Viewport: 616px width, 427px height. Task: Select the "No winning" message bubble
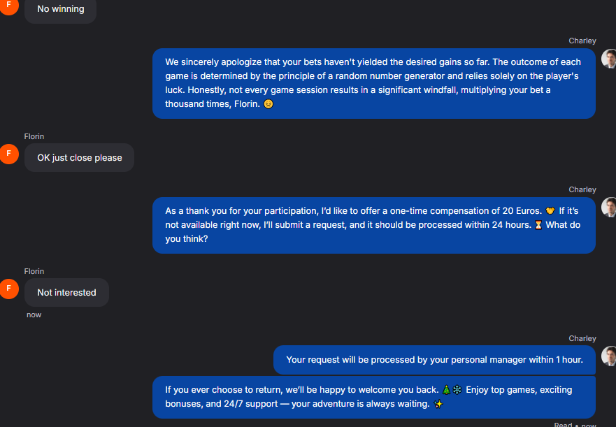click(x=60, y=10)
